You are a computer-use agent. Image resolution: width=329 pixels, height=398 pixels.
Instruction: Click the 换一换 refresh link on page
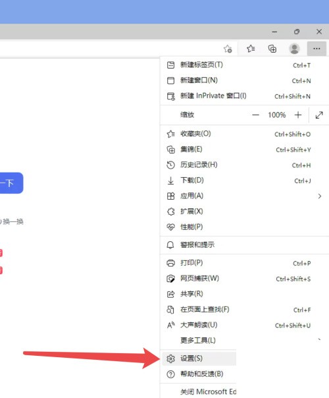coord(13,221)
